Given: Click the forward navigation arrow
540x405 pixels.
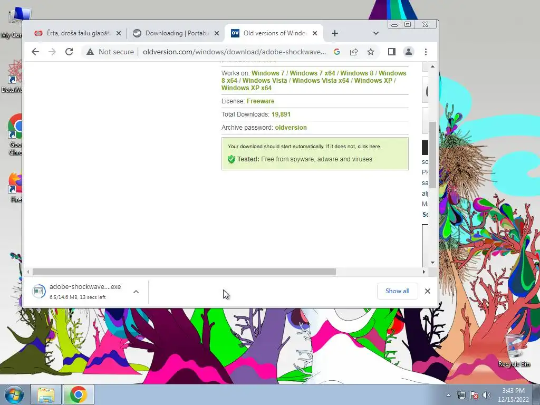Looking at the screenshot, I should click(x=52, y=52).
